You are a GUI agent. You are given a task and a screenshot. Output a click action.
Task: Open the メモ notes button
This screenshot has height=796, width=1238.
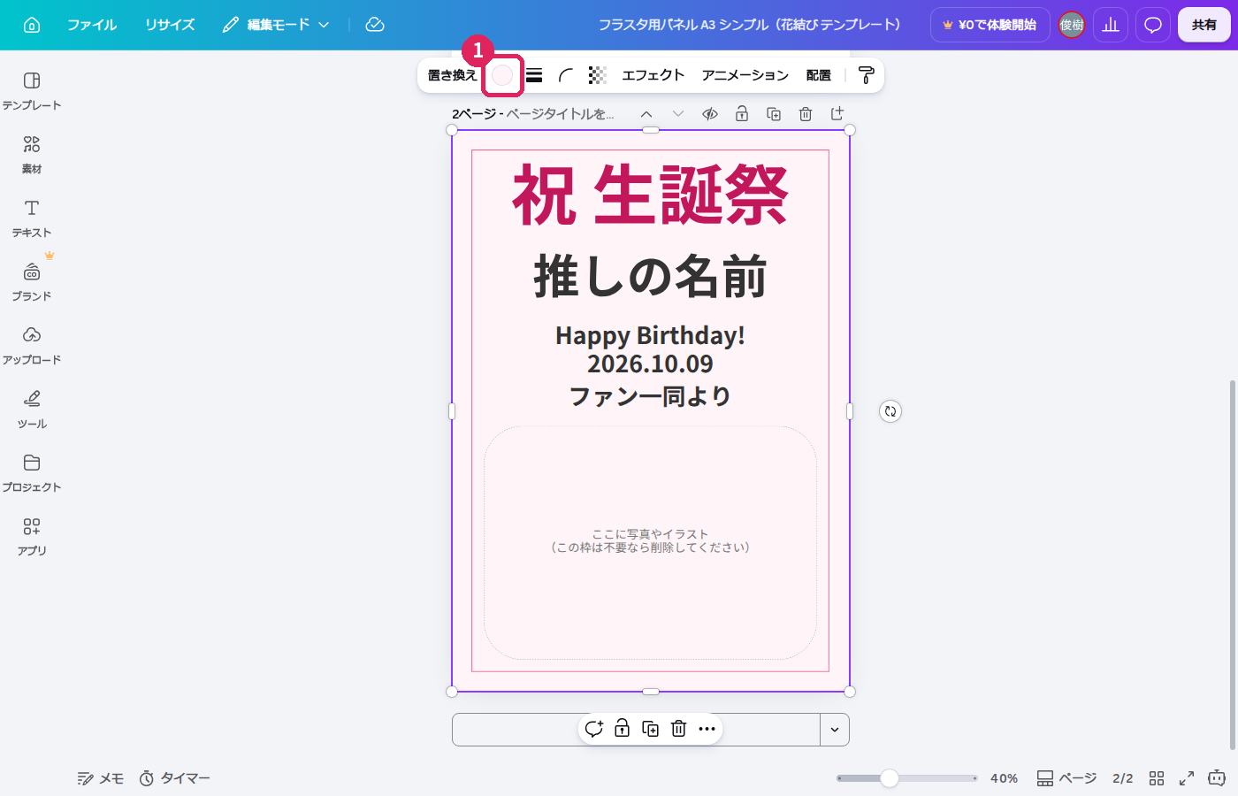(100, 778)
